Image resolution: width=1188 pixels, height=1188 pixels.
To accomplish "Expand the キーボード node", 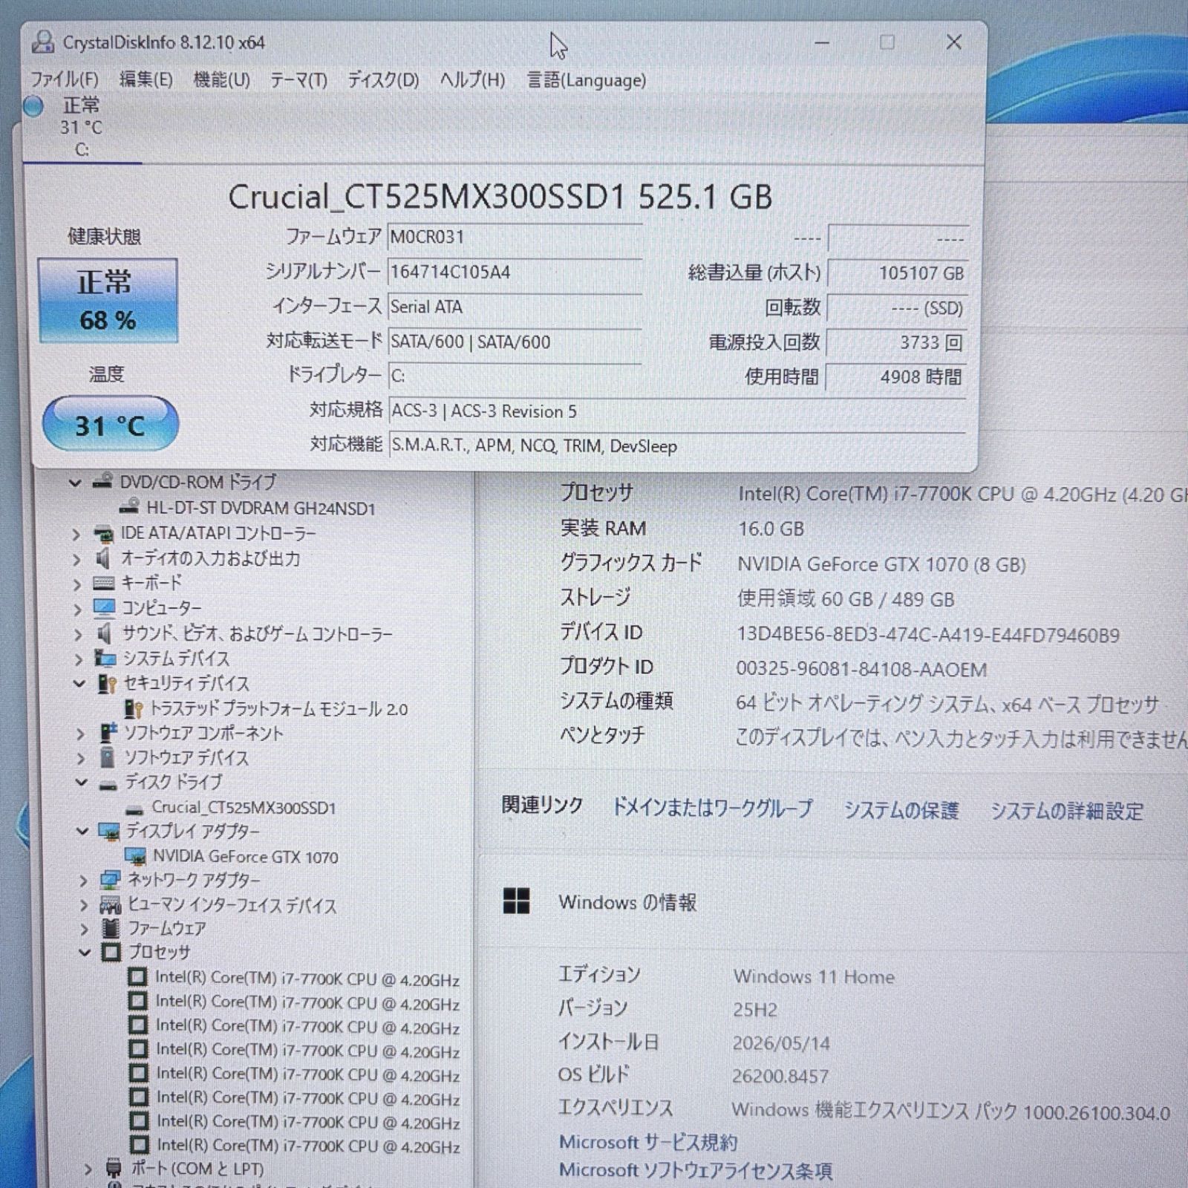I will coord(76,584).
